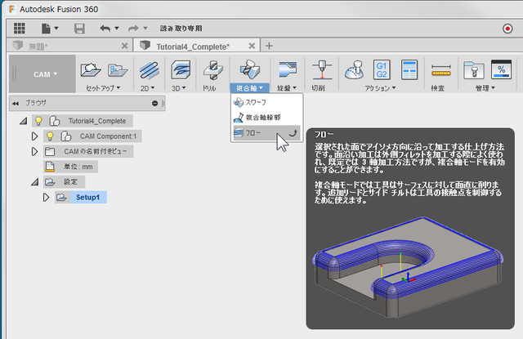Image resolution: width=523 pixels, height=339 pixels.
Task: Click the setup sheet icon
Action: 409,69
